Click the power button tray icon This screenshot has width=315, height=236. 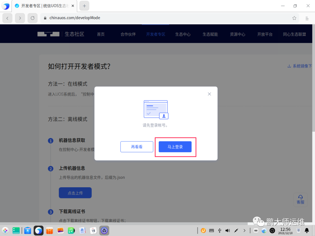[x=272, y=230]
